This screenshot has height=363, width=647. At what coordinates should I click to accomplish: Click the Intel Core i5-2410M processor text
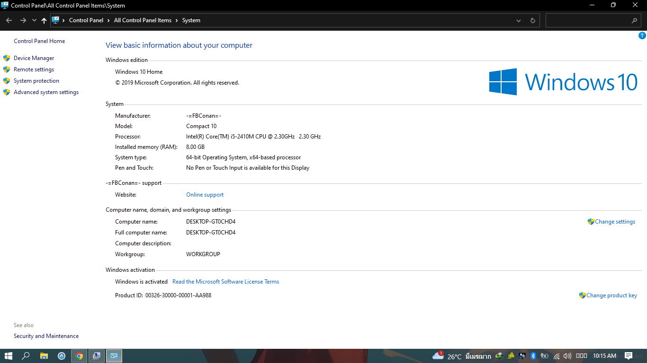pyautogui.click(x=253, y=137)
